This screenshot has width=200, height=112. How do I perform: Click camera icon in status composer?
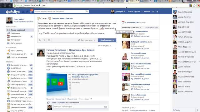49,40
